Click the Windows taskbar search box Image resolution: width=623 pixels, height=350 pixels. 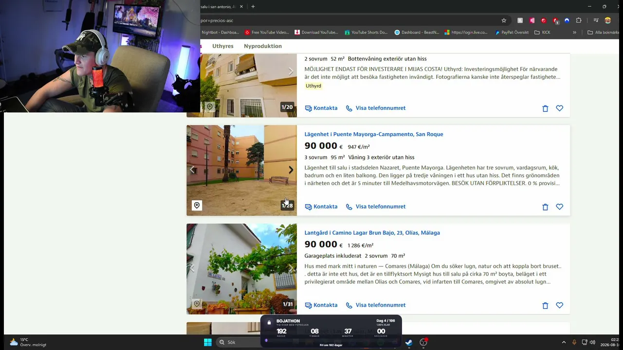pos(238,342)
